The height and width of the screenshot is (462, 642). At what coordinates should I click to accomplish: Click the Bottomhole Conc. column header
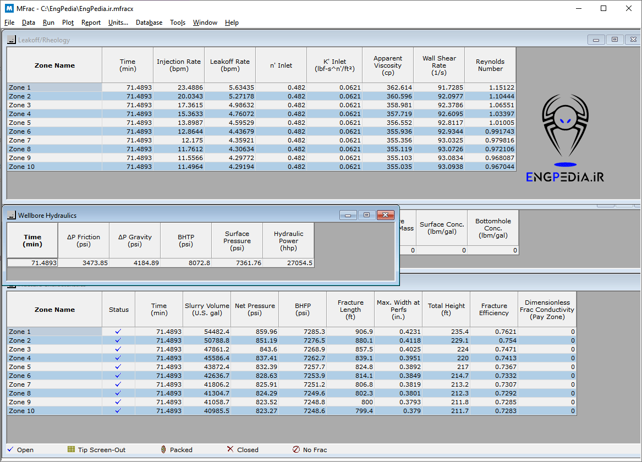[493, 228]
